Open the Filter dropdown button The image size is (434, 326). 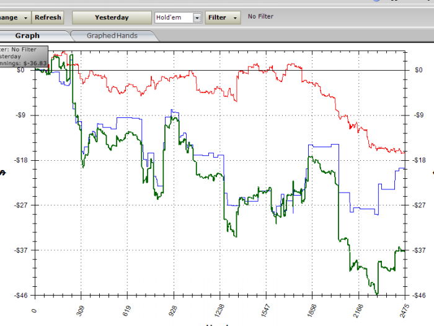[223, 17]
